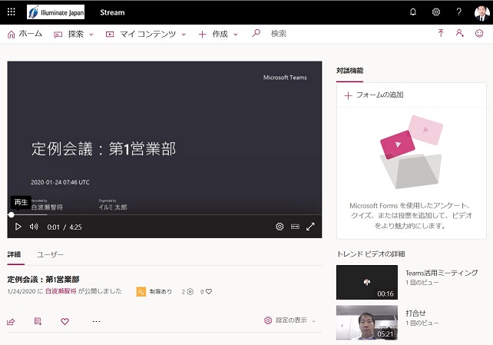Image resolution: width=493 pixels, height=345 pixels.
Task: Click the feedback smiley icon
Action: coord(479,33)
